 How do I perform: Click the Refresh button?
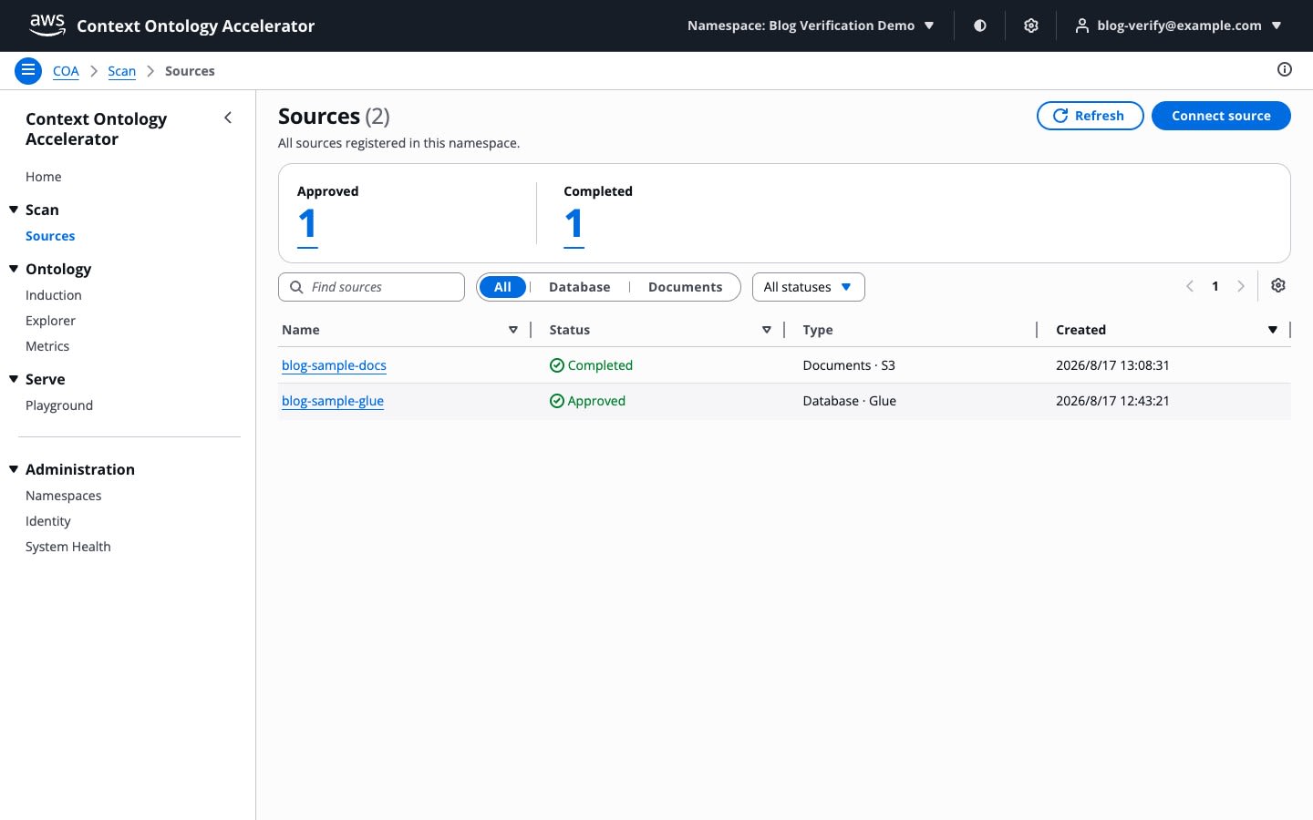click(1090, 116)
